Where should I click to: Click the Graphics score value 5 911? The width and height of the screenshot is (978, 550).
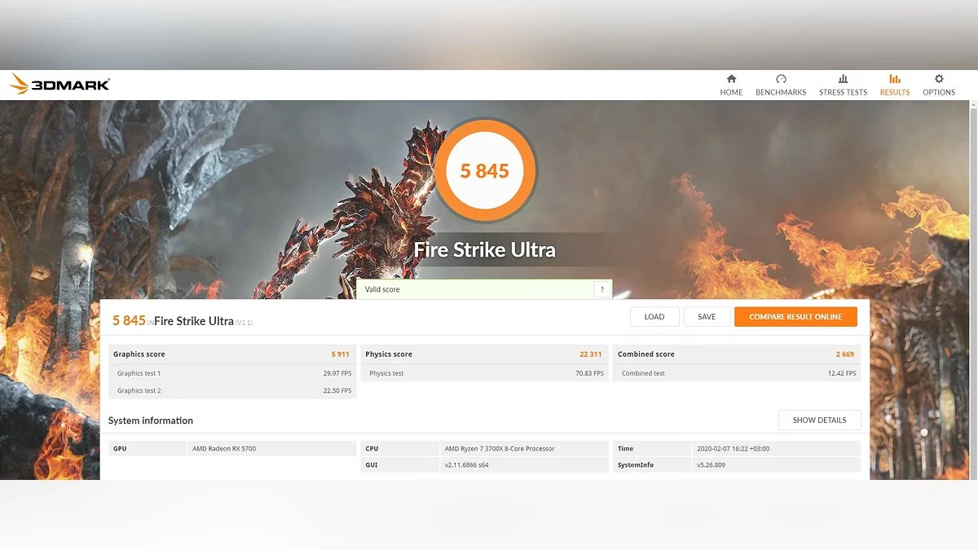[340, 354]
